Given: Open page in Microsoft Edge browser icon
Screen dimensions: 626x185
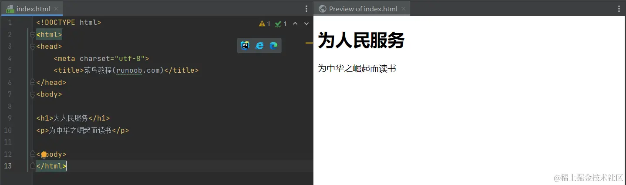Looking at the screenshot, I should tap(273, 45).
